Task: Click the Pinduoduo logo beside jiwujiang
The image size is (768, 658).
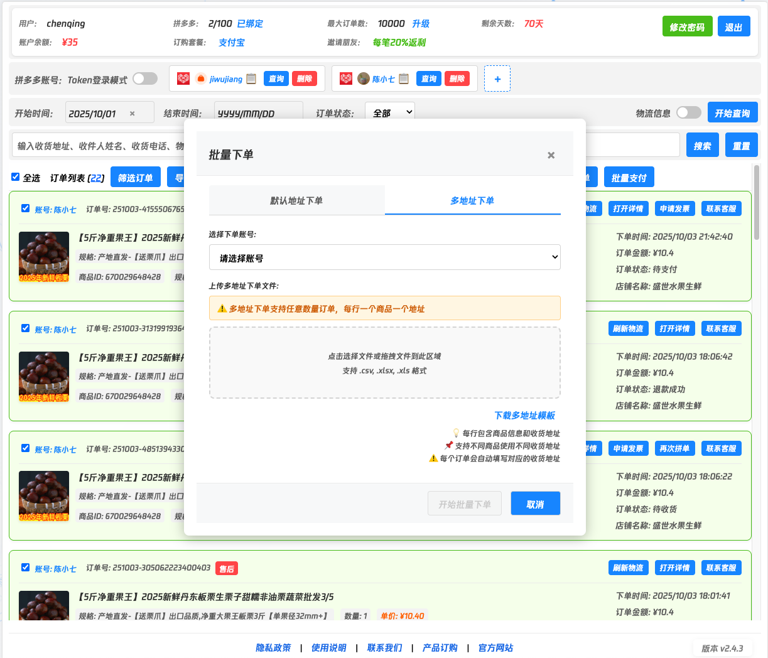Action: (x=183, y=78)
